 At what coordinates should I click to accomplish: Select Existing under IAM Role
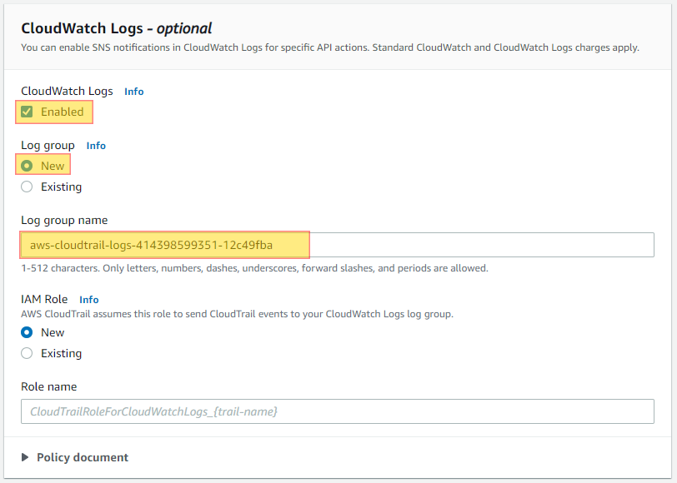[x=27, y=353]
